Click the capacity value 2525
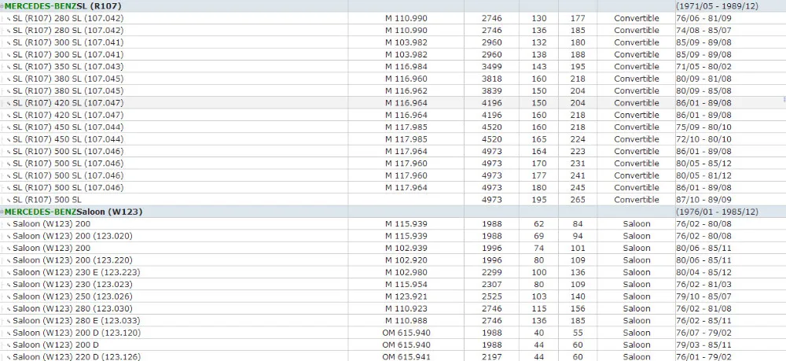This screenshot has height=361, width=786. (492, 297)
